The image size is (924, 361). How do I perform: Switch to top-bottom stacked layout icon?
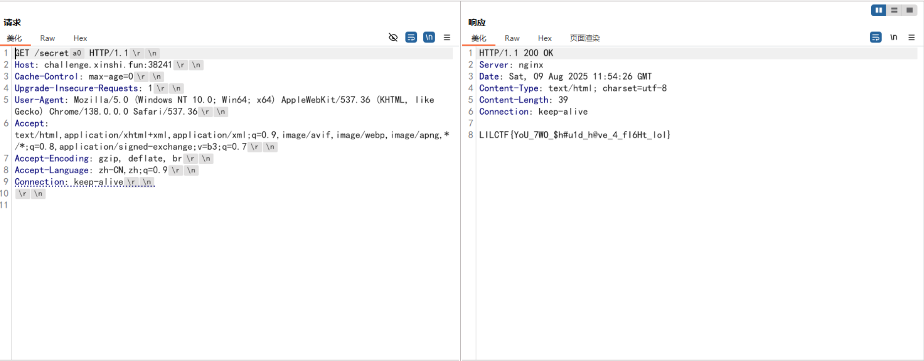coord(894,10)
